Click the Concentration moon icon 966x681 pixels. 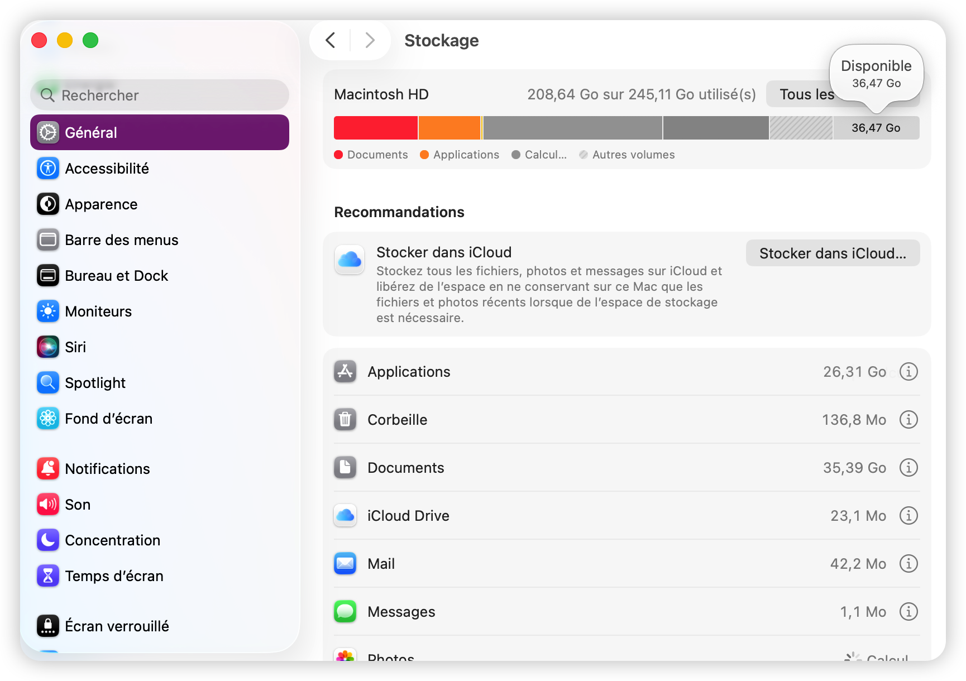(48, 540)
